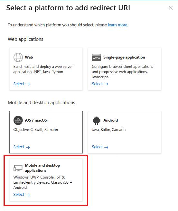Click the Single-page application www icon

point(97,58)
